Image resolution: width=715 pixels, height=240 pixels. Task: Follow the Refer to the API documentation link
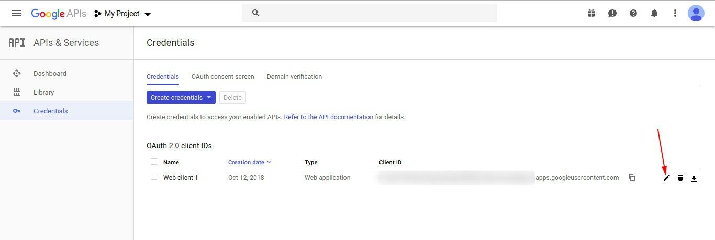coord(328,117)
